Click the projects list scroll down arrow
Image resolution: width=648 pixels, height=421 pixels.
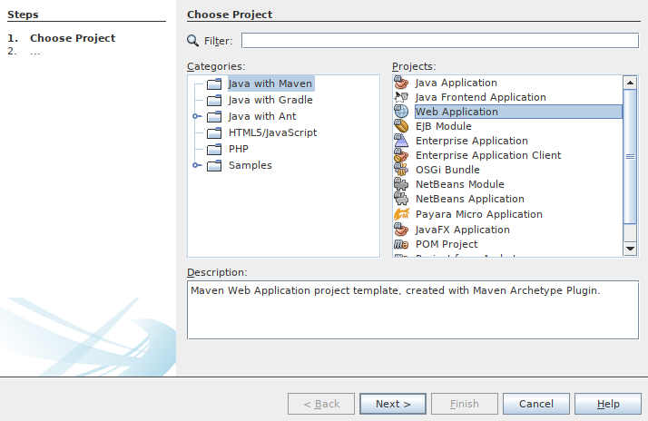tap(630, 249)
